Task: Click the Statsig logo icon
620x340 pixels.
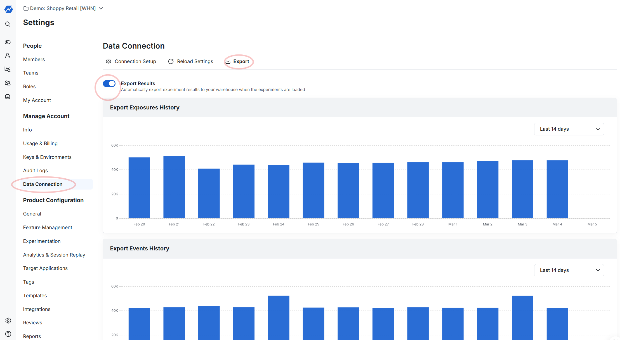Action: [x=8, y=9]
